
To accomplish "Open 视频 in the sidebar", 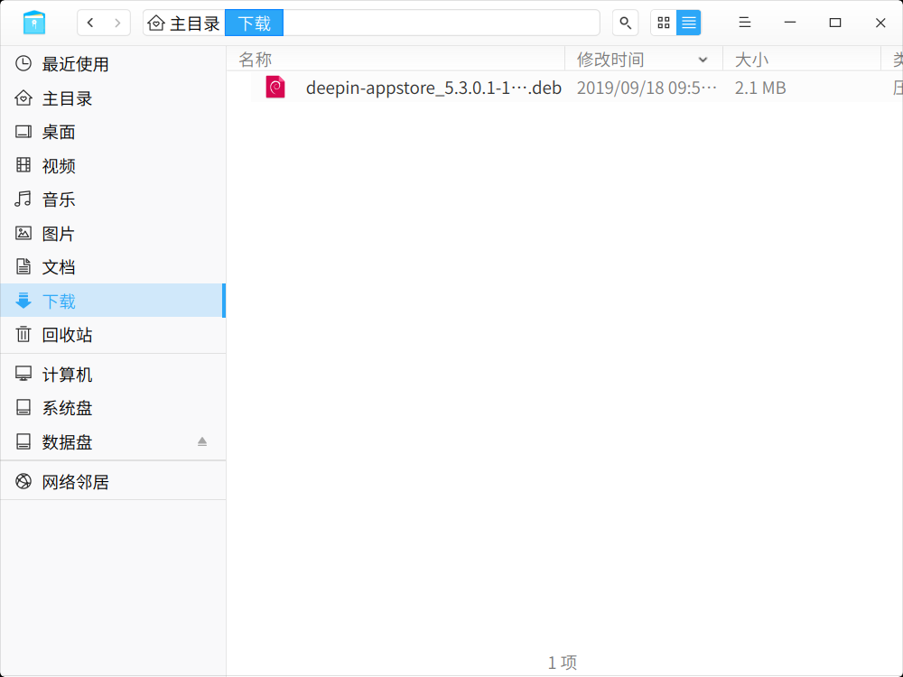I will pyautogui.click(x=113, y=166).
